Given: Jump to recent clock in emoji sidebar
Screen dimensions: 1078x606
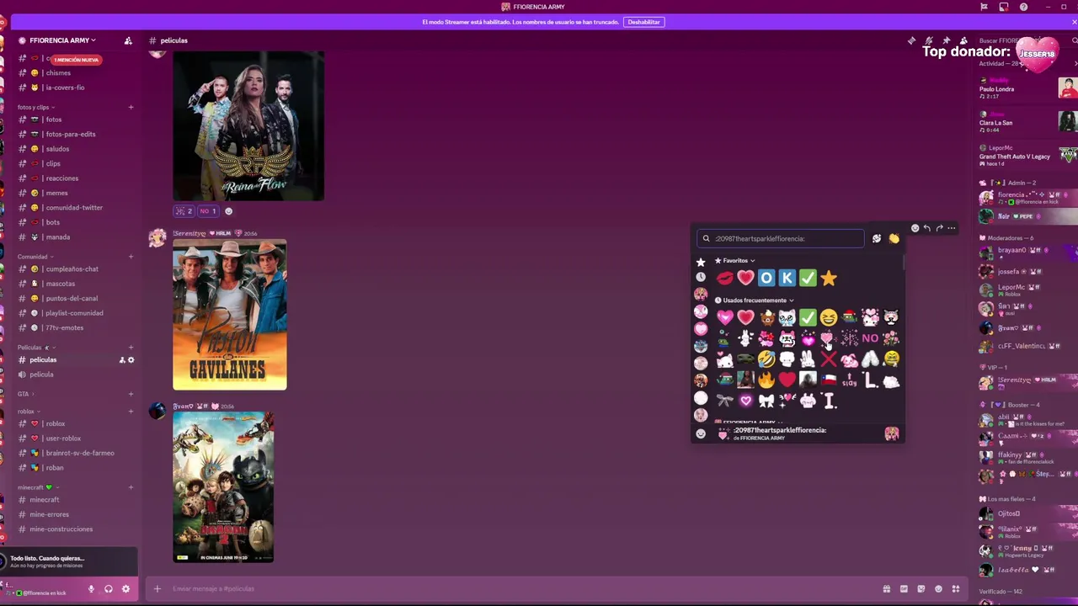Looking at the screenshot, I should tap(700, 277).
